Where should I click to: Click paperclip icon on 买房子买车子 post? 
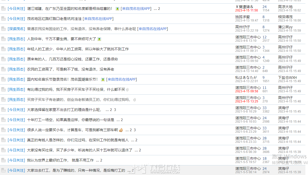[135, 100]
